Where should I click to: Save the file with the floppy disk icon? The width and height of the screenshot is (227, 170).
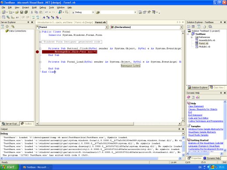(21, 12)
